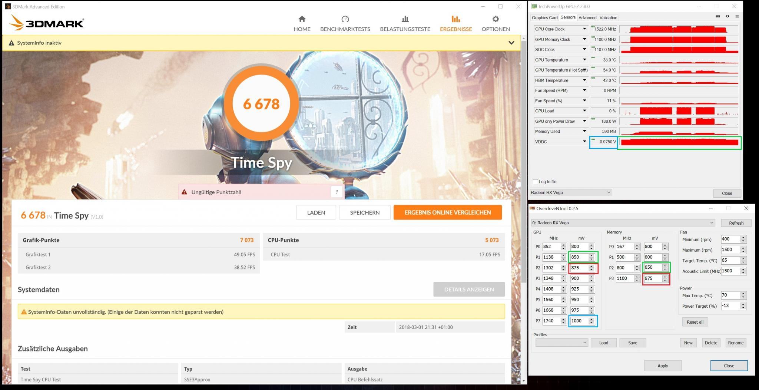The height and width of the screenshot is (390, 759).
Task: Switch to the Advanced tab in GPU-Z
Action: [587, 18]
